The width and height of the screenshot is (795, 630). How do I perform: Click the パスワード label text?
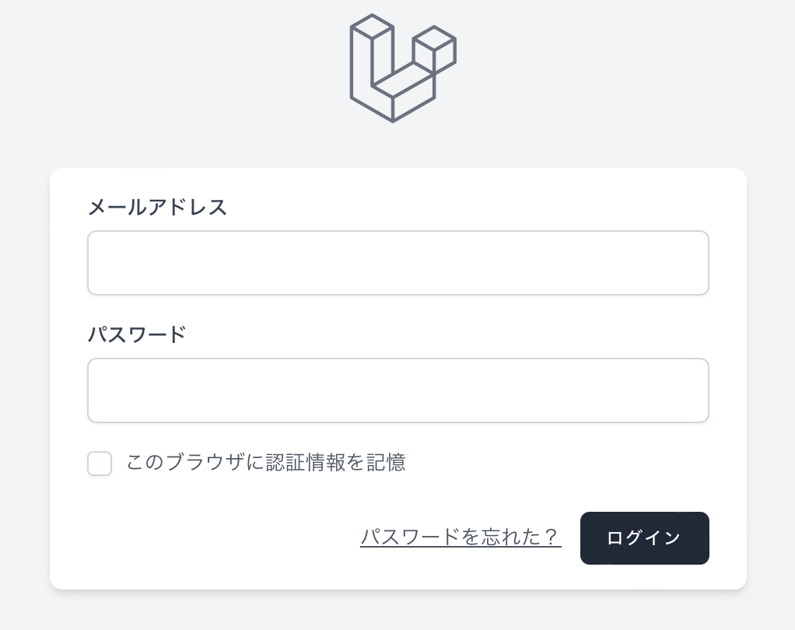137,334
